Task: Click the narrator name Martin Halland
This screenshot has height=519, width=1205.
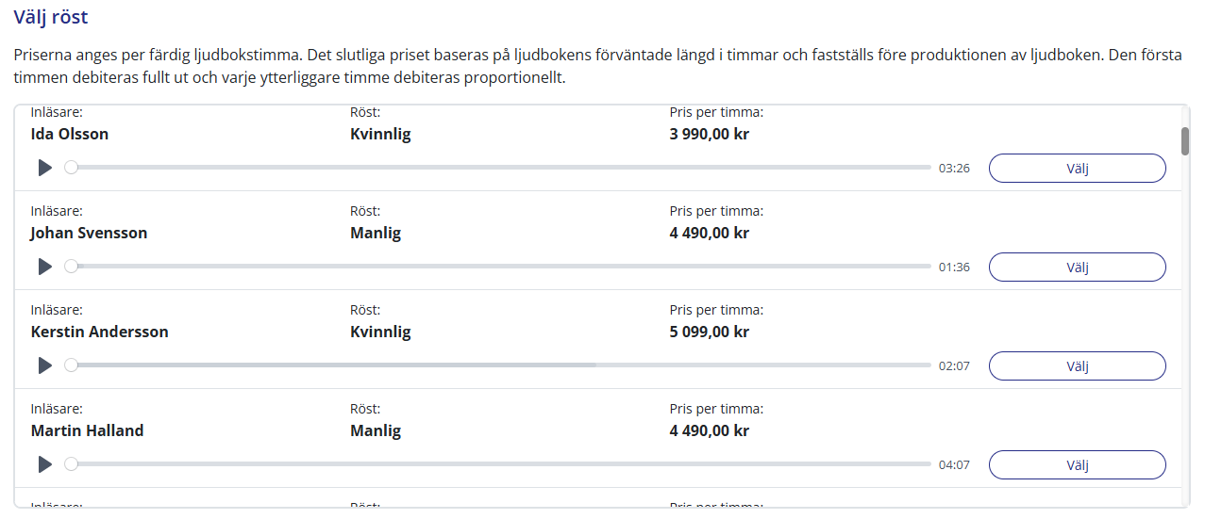Action: pos(87,430)
